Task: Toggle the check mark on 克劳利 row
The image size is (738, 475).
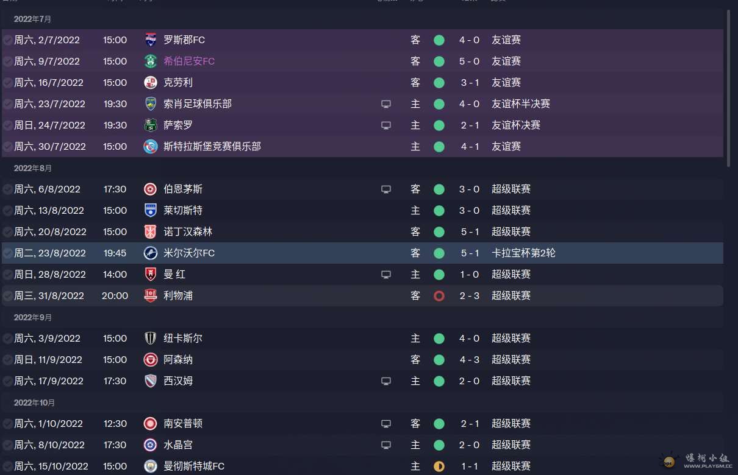Action: [7, 83]
